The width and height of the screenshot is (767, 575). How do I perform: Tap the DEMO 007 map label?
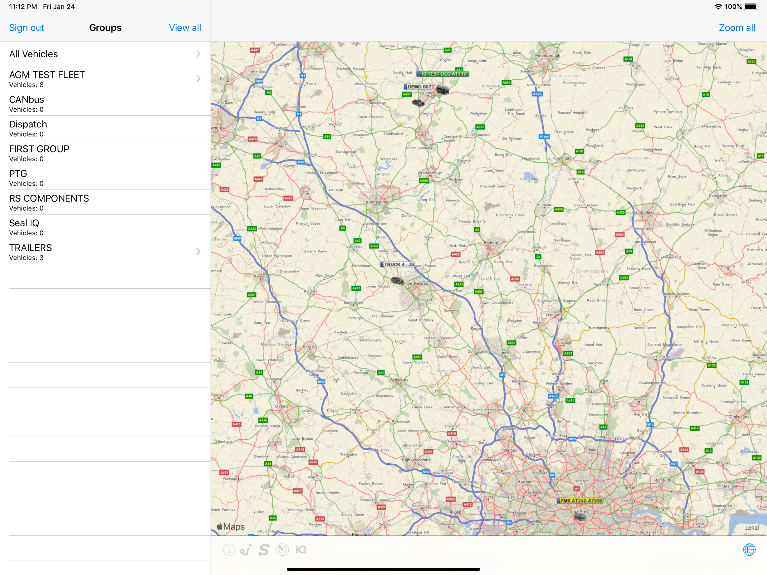(x=418, y=87)
